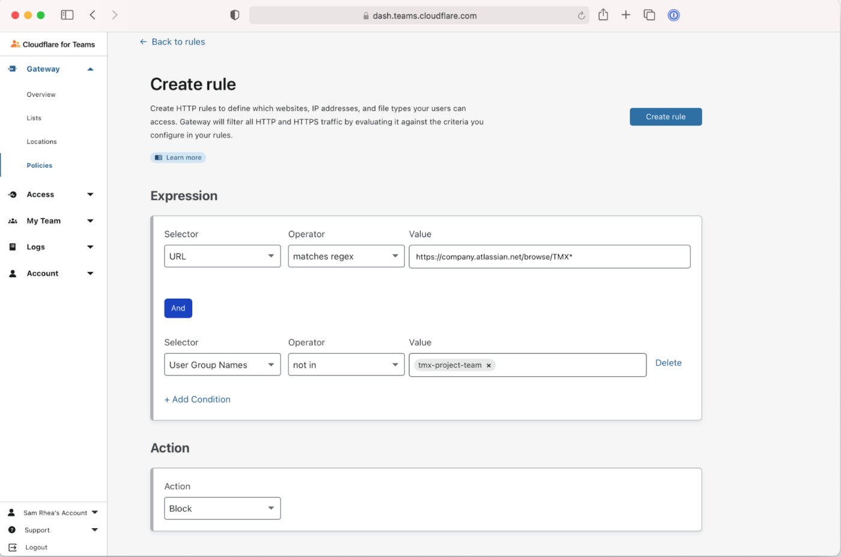The image size is (841, 557).
Task: Go to the Locations menu item
Action: click(41, 142)
